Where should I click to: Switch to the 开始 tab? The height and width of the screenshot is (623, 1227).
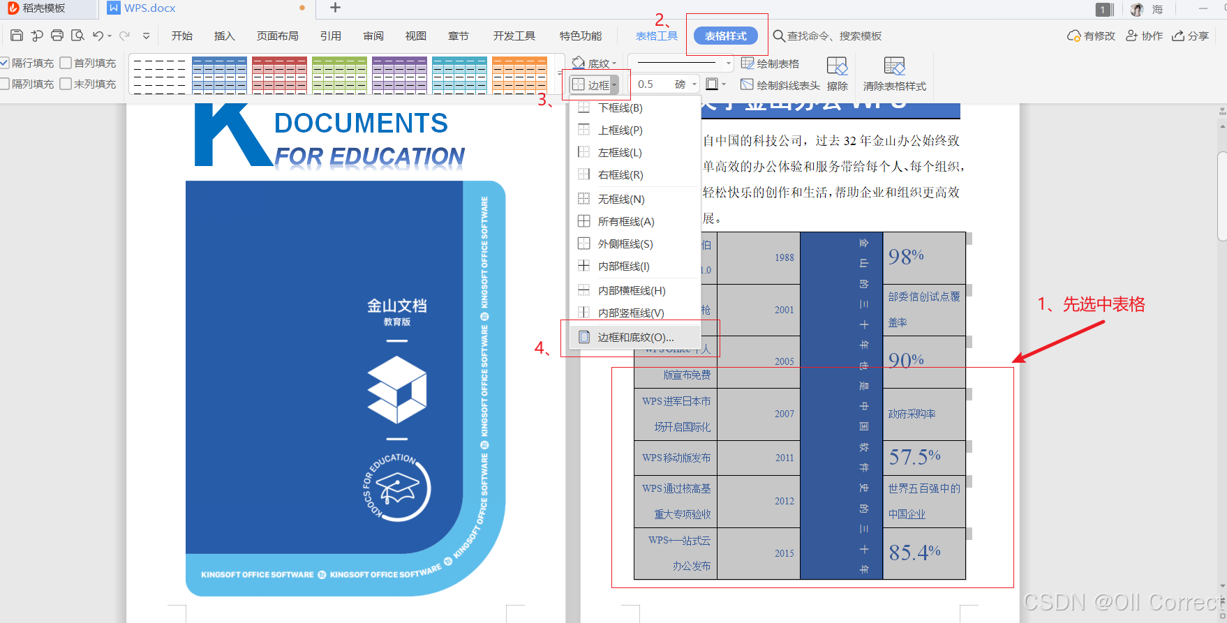click(x=182, y=36)
